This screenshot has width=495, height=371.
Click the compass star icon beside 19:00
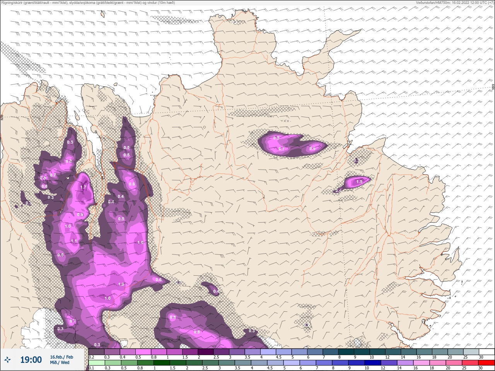point(8,360)
